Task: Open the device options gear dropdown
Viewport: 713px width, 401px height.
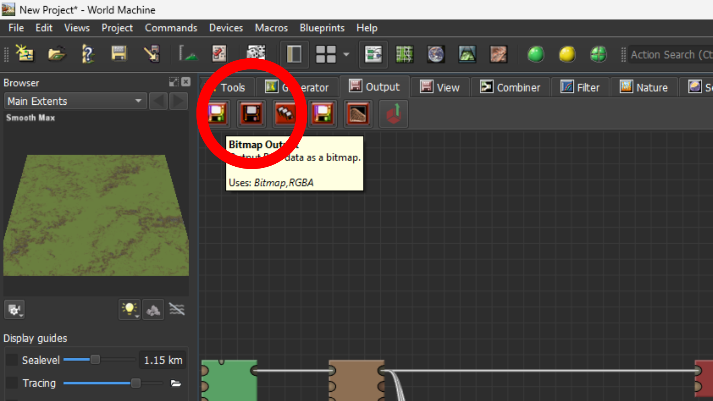Action: click(14, 309)
